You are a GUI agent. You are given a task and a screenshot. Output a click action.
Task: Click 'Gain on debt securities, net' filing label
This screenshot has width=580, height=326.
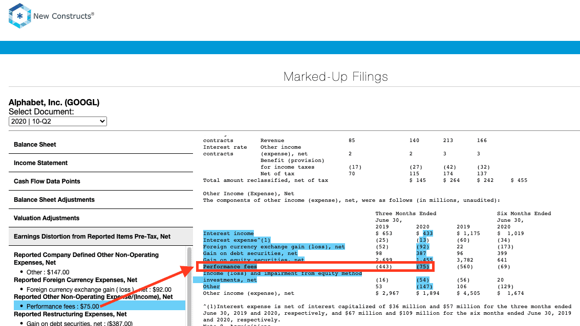point(250,253)
